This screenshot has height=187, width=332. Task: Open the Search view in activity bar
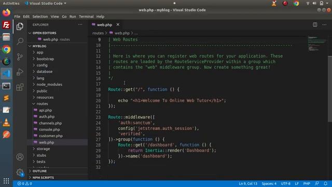point(20,41)
